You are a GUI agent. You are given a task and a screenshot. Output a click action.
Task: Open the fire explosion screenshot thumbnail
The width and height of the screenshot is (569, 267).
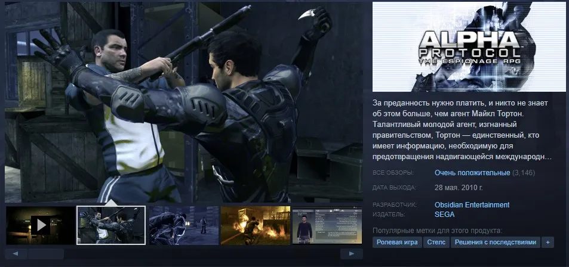point(256,225)
